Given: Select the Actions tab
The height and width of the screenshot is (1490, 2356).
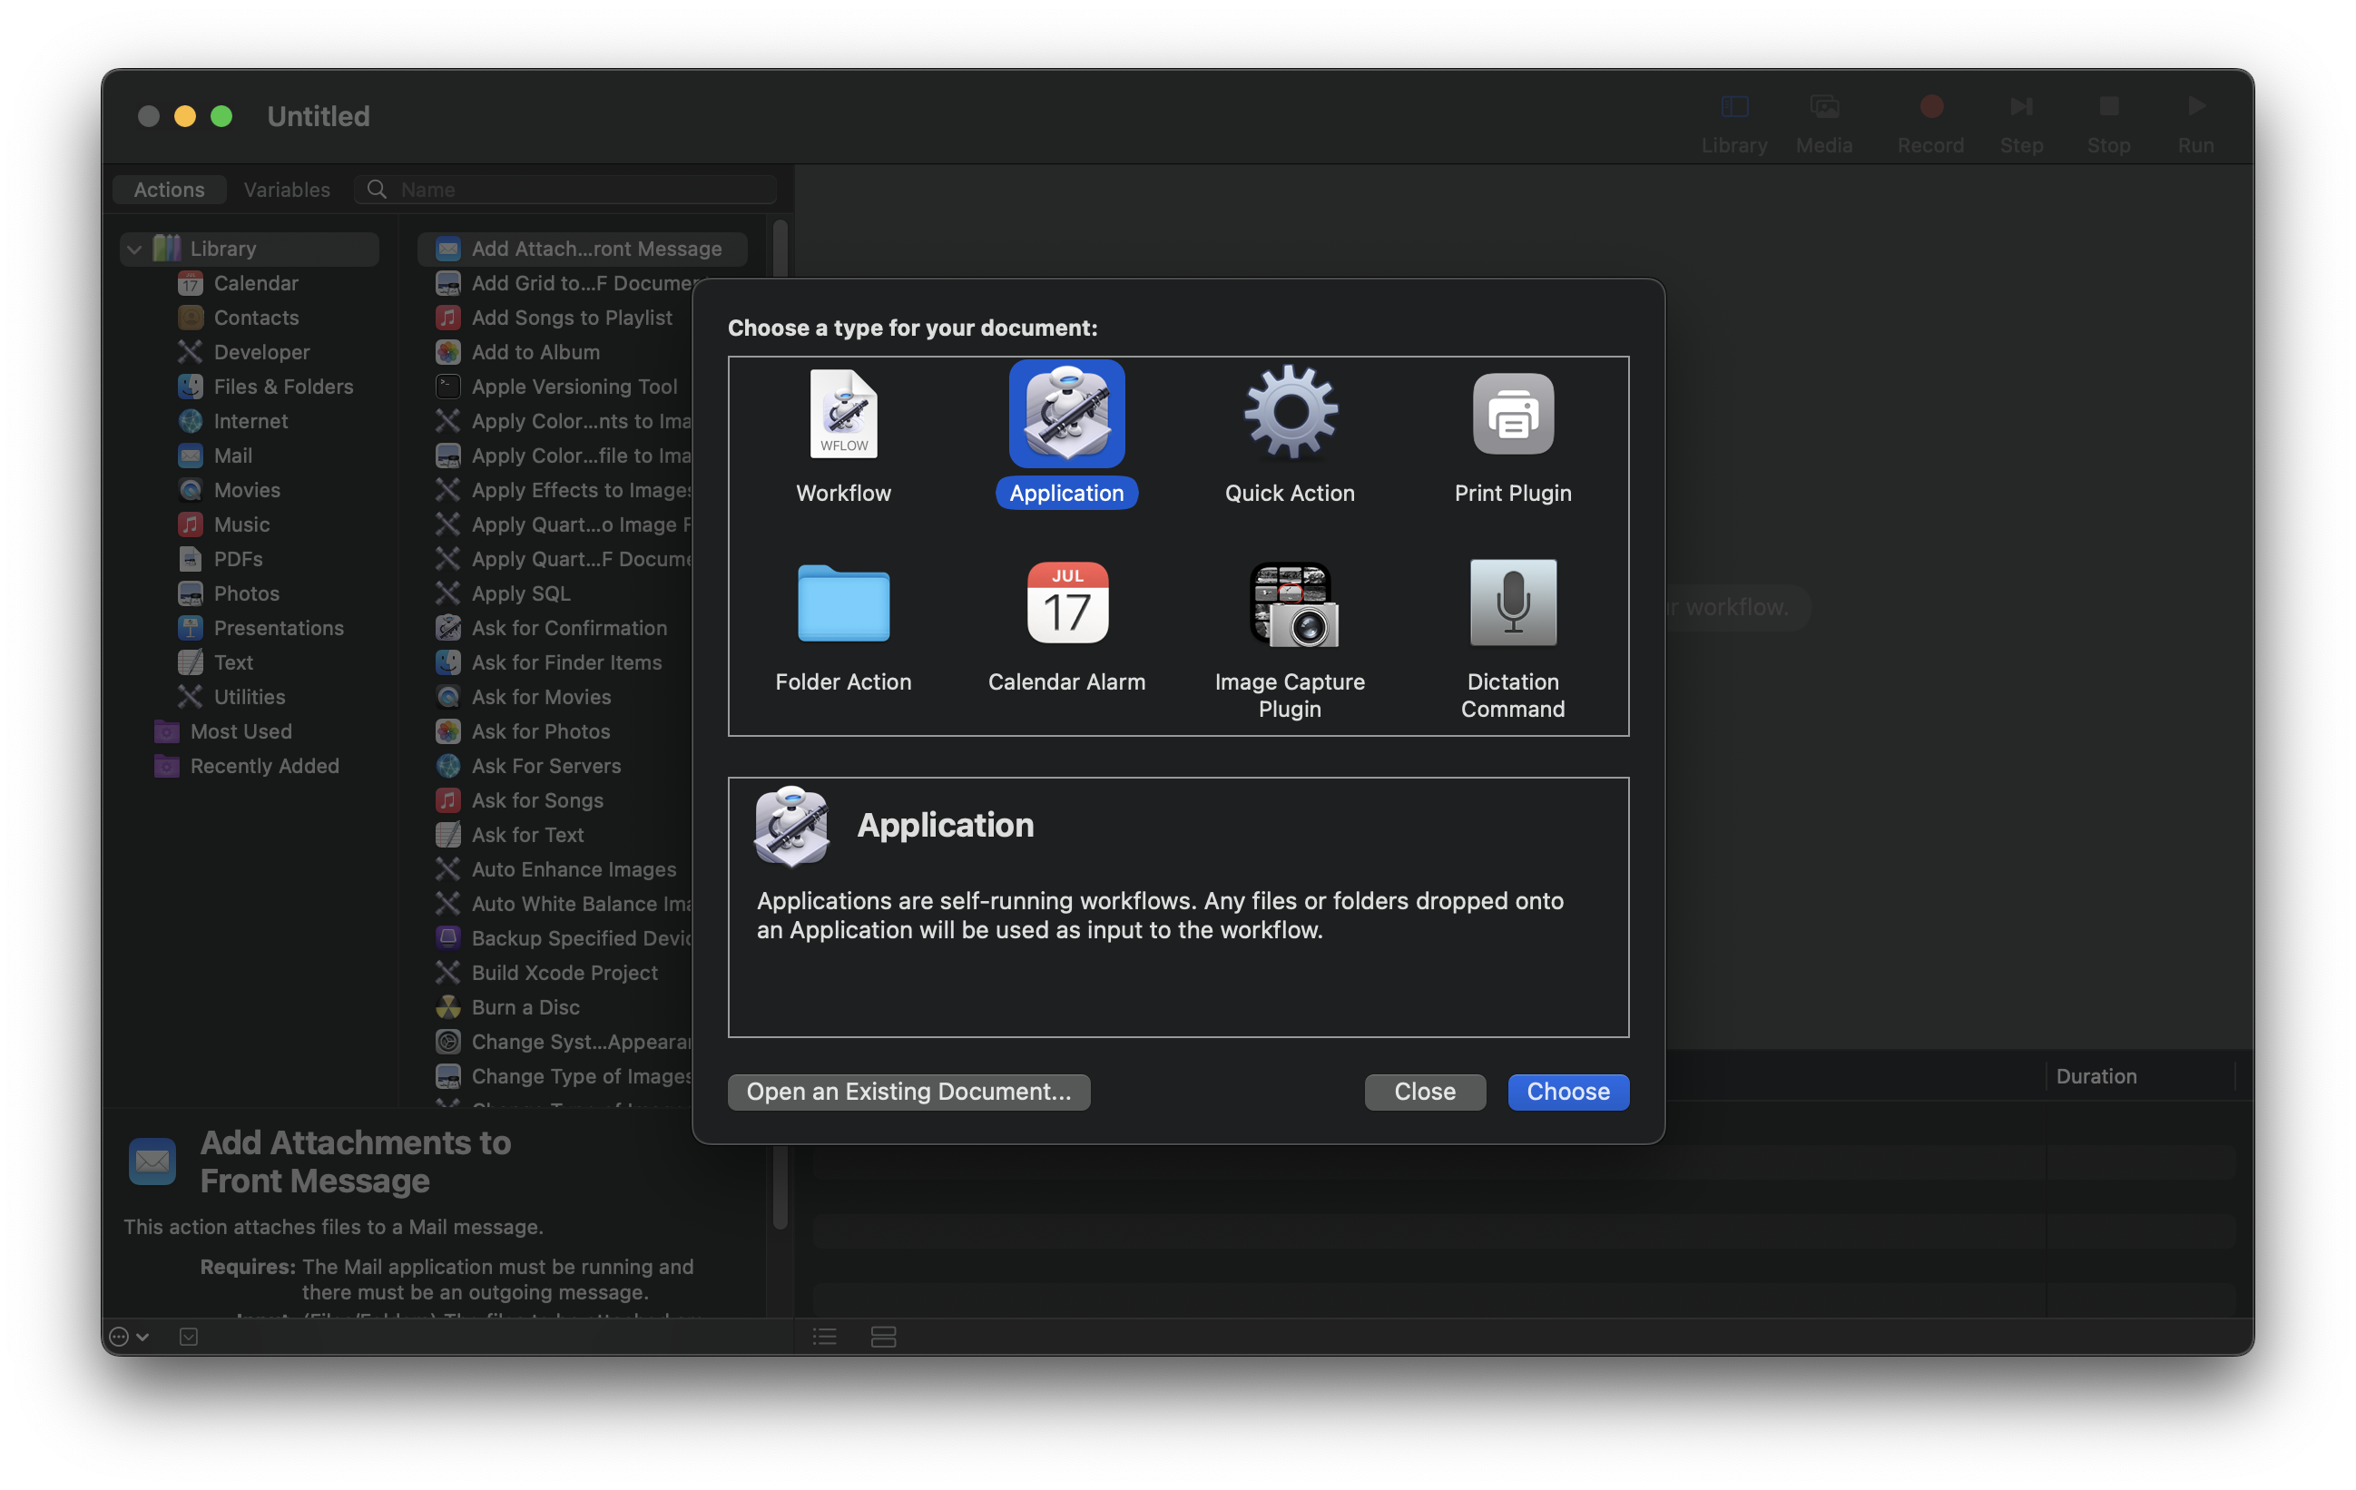Looking at the screenshot, I should [x=170, y=190].
